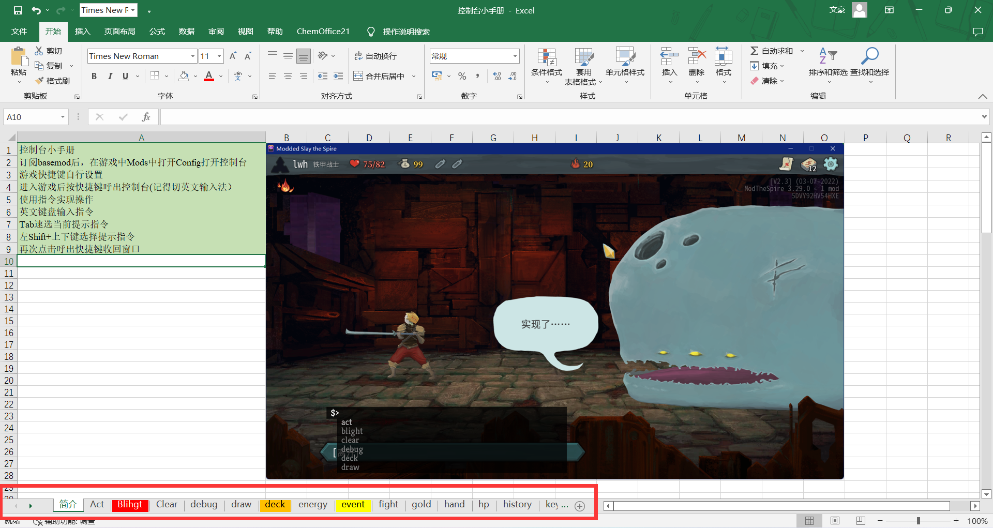The width and height of the screenshot is (993, 528).
Task: Click the Save icon in quick access toolbar
Action: pyautogui.click(x=18, y=10)
